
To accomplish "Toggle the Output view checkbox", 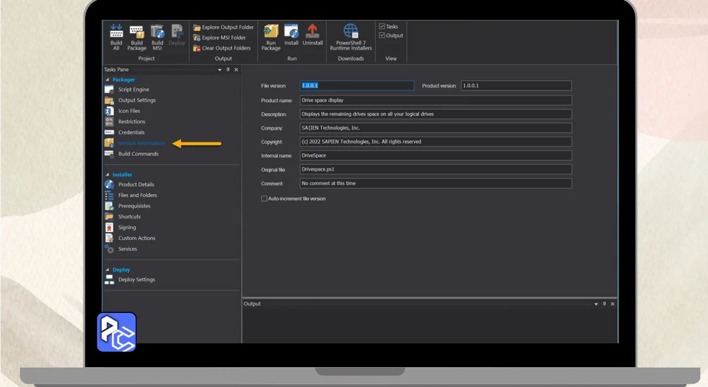I will 382,35.
